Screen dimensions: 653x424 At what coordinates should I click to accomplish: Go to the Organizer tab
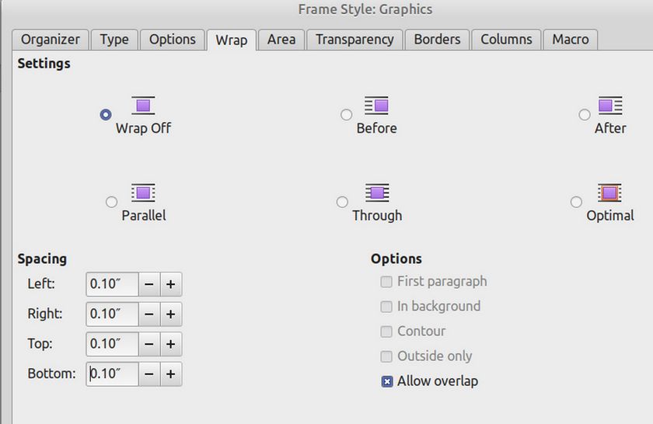click(x=51, y=39)
